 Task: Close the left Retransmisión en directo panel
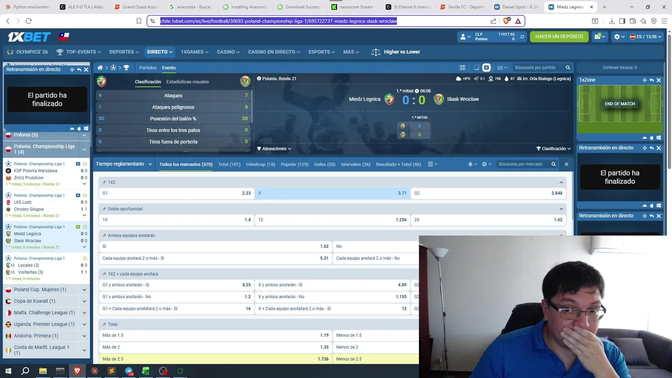pyautogui.click(x=86, y=69)
